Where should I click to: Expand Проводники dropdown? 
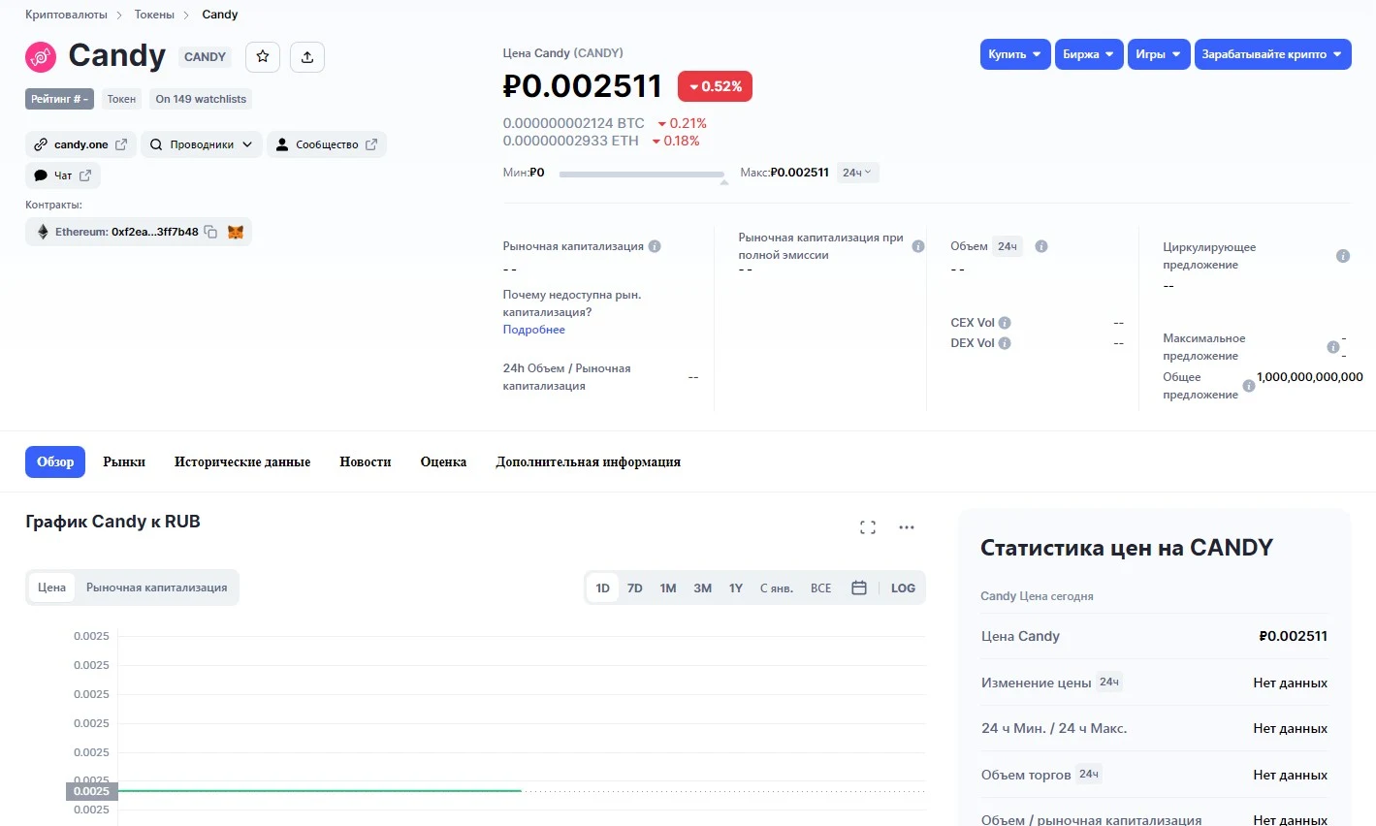tap(202, 144)
